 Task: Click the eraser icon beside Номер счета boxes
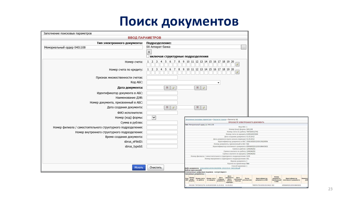coord(237,64)
